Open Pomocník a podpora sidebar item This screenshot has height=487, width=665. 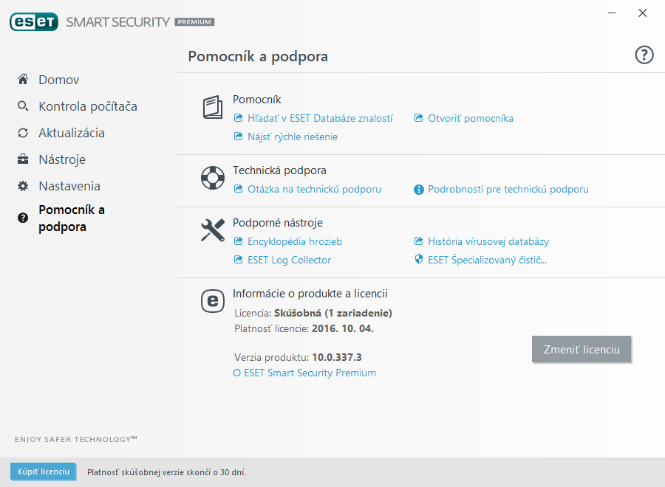72,218
